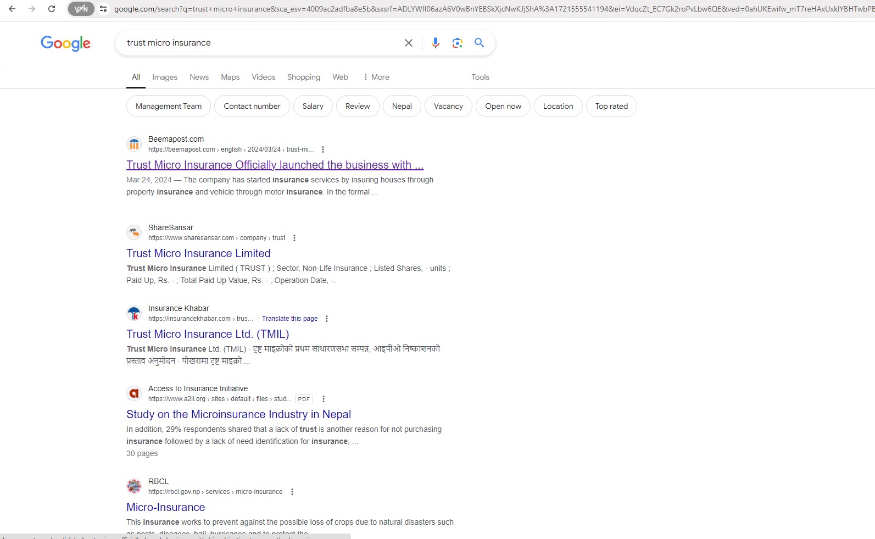875x539 pixels.
Task: Click the blue search magnifier icon
Action: pyautogui.click(x=479, y=43)
